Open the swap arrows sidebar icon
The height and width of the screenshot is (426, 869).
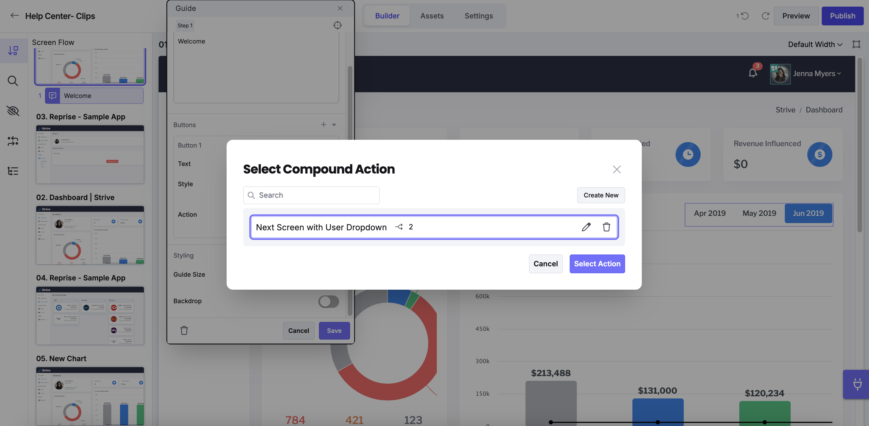[x=13, y=141]
